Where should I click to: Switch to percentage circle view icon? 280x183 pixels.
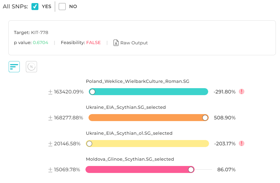(31, 67)
